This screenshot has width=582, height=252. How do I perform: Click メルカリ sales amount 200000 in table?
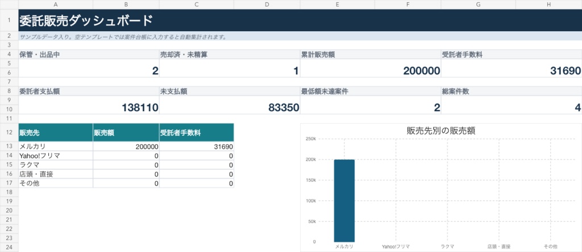pos(126,146)
